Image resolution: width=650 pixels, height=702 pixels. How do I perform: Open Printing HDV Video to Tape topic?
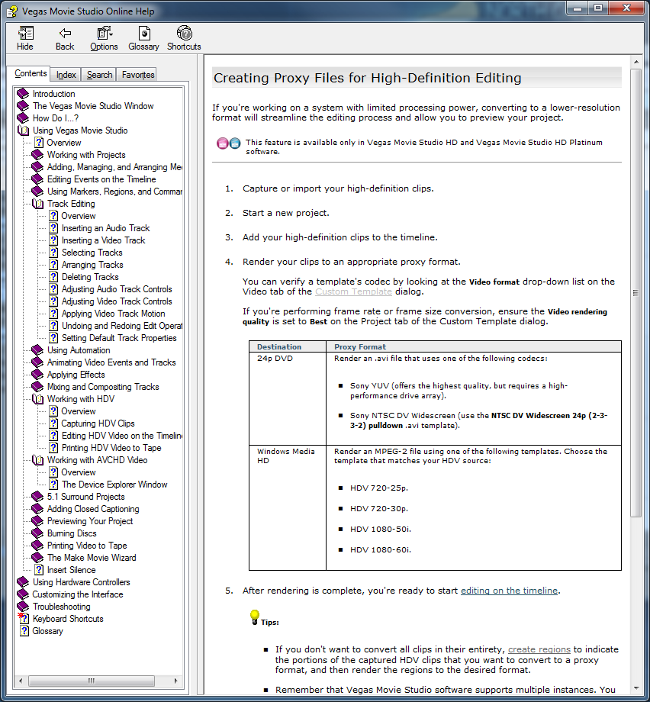click(111, 448)
